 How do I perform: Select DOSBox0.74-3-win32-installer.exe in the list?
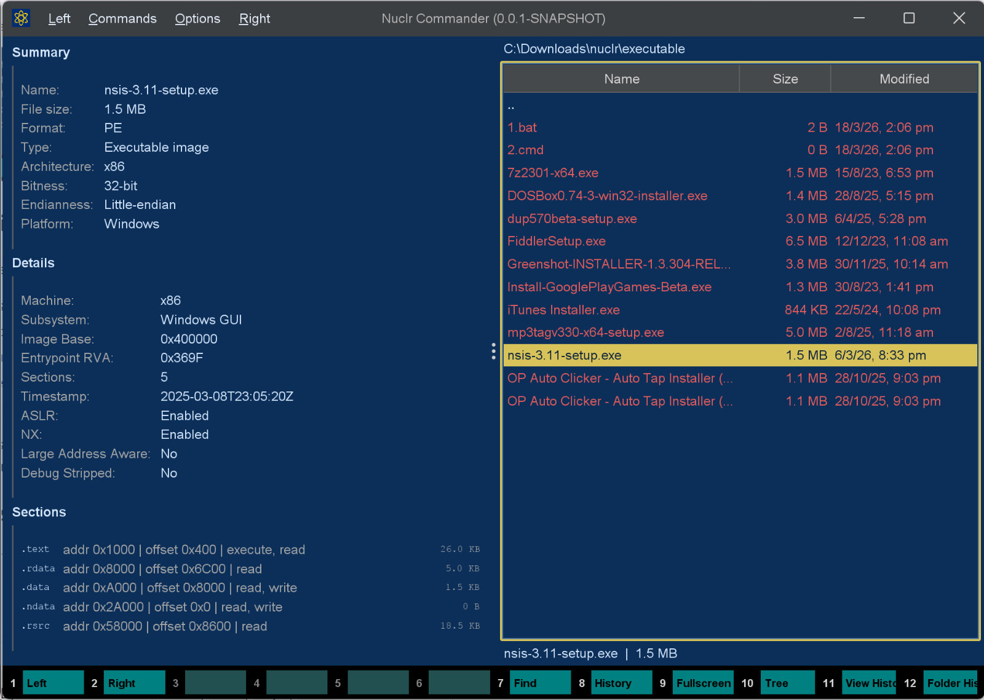[740, 196]
